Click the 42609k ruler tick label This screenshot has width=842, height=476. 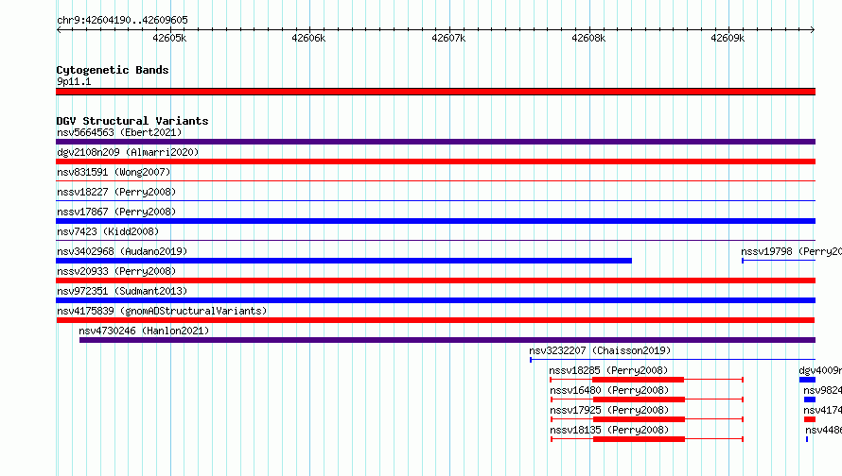728,38
